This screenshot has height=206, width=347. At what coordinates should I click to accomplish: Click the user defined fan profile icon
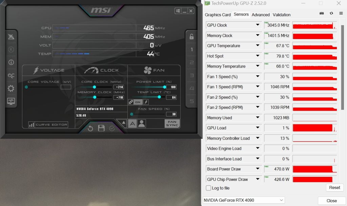142,124
